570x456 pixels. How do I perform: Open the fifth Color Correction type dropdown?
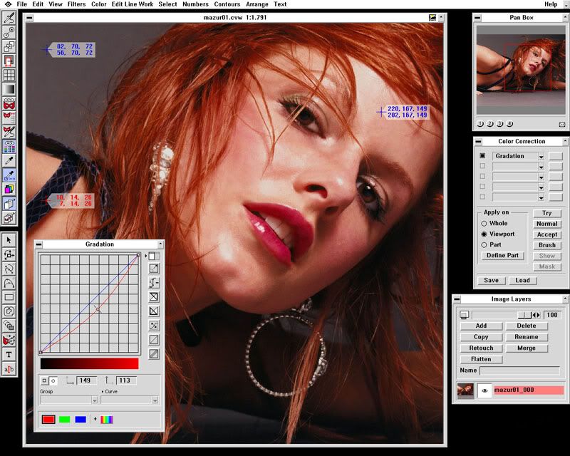(541, 197)
